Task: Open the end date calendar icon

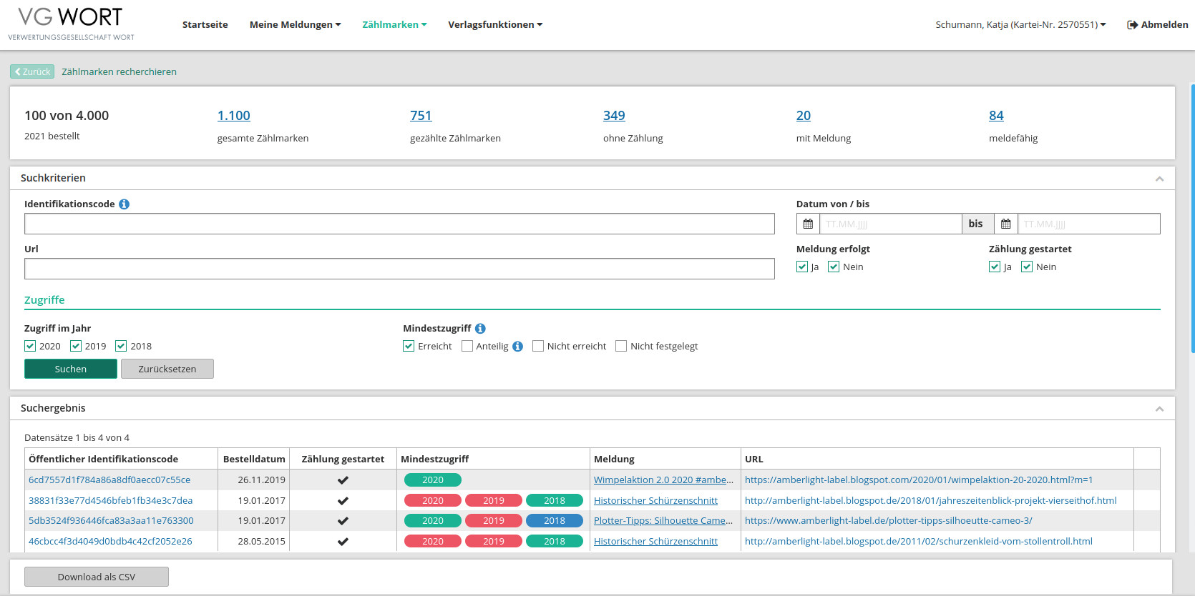Action: tap(1005, 224)
